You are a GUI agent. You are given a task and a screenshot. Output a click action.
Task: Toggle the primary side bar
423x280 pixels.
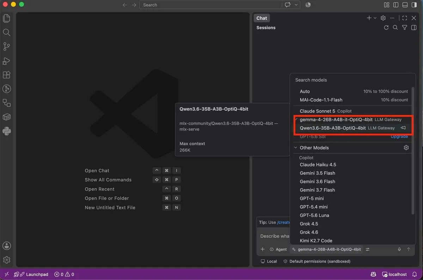point(396,5)
